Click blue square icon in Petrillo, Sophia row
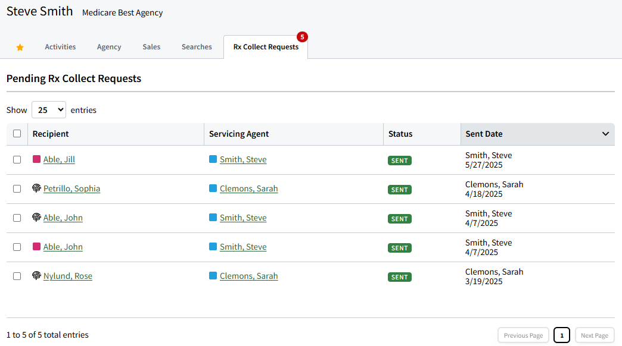Image resolution: width=622 pixels, height=346 pixels. click(x=213, y=188)
